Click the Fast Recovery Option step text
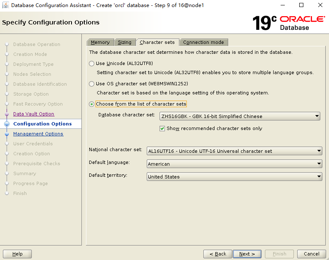329x260 pixels. pos(38,104)
